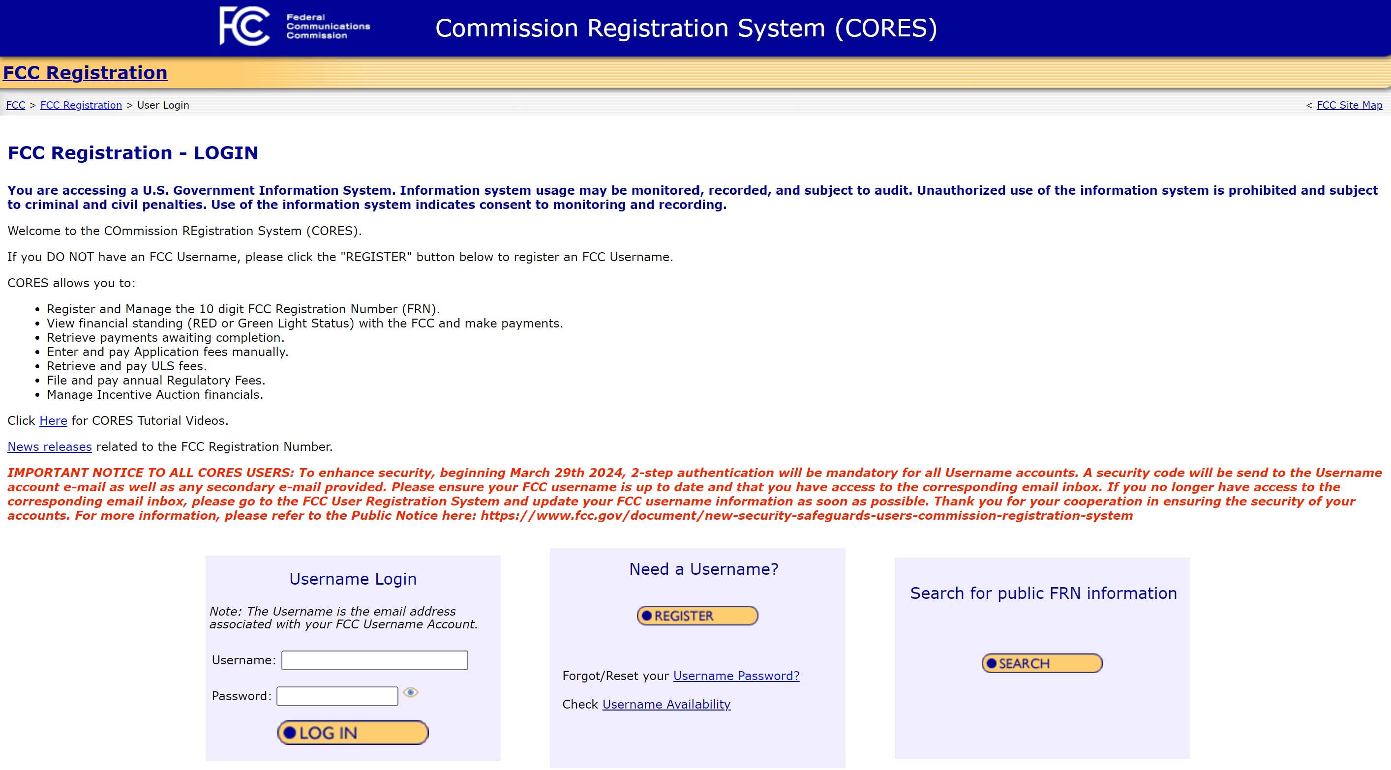
Task: Go to FCC Registration breadcrumb link
Action: tap(81, 105)
